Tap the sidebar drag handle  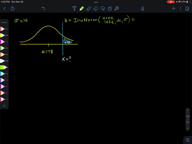4,22
